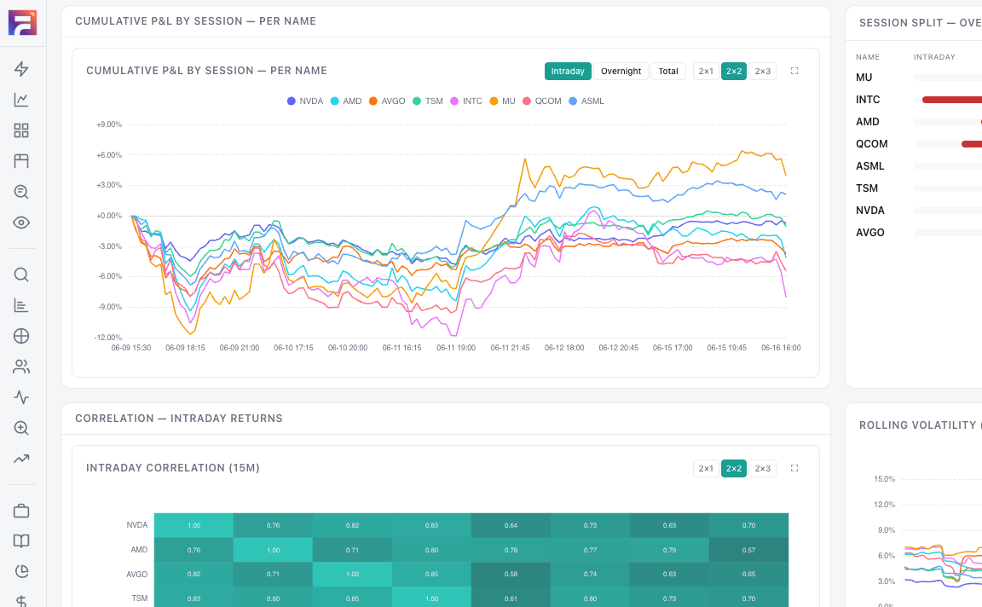The width and height of the screenshot is (982, 607).
Task: Click INTC red intraday bar
Action: [952, 100]
